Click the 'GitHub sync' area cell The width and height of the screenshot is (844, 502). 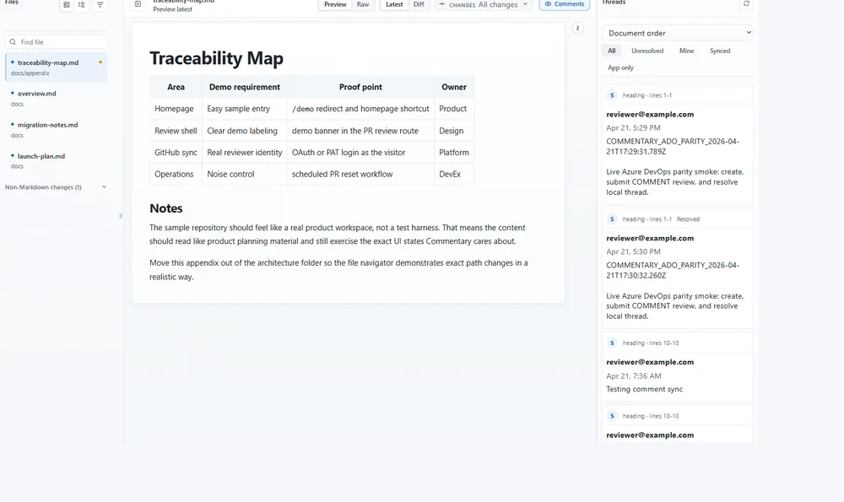pyautogui.click(x=176, y=152)
